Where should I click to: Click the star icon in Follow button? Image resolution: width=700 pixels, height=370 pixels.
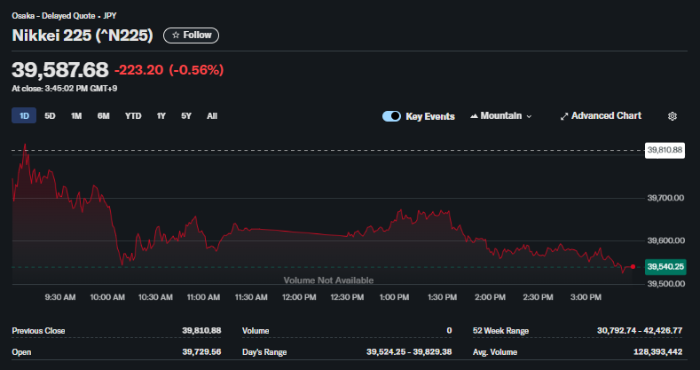click(176, 35)
